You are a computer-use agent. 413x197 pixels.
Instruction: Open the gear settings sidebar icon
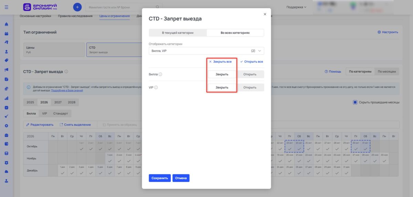(x=7, y=126)
